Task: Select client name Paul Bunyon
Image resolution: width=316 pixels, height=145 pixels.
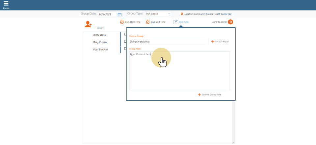Action: click(100, 50)
